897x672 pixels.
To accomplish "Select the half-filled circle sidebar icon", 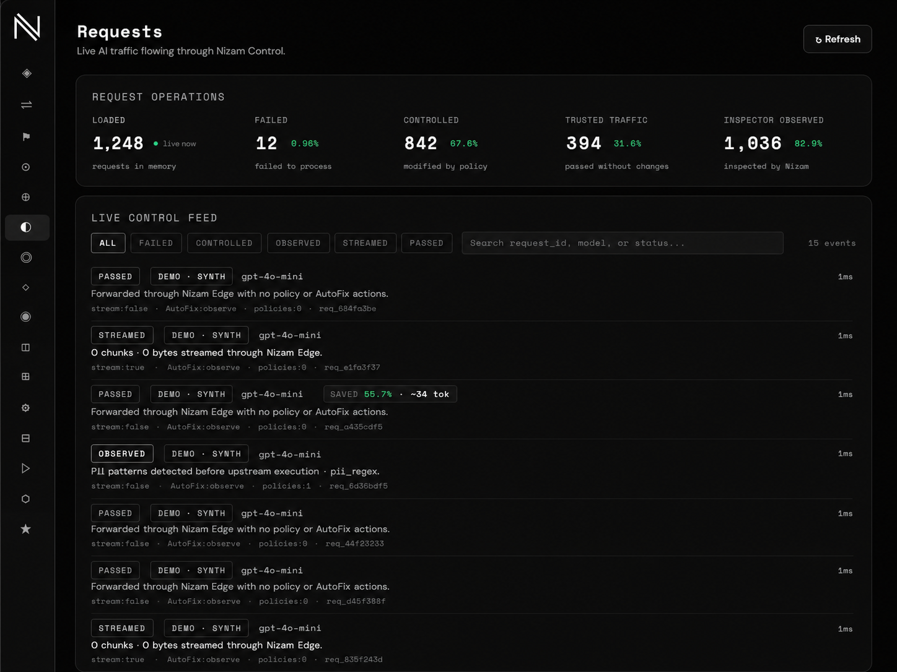I will tap(26, 227).
